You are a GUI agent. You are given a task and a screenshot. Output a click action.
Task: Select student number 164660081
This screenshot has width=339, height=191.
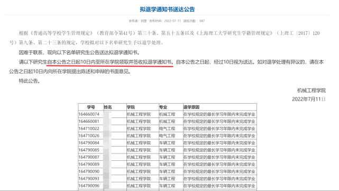pos(89,121)
